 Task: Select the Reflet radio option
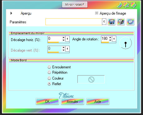(x=49, y=84)
